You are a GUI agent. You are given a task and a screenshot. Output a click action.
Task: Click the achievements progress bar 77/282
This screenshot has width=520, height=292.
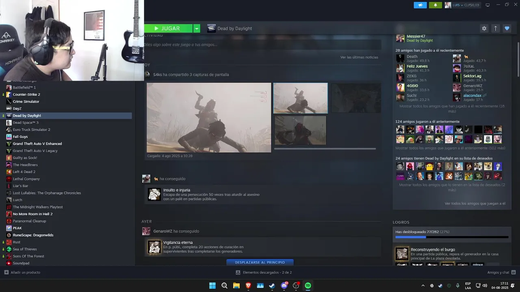coord(452,237)
